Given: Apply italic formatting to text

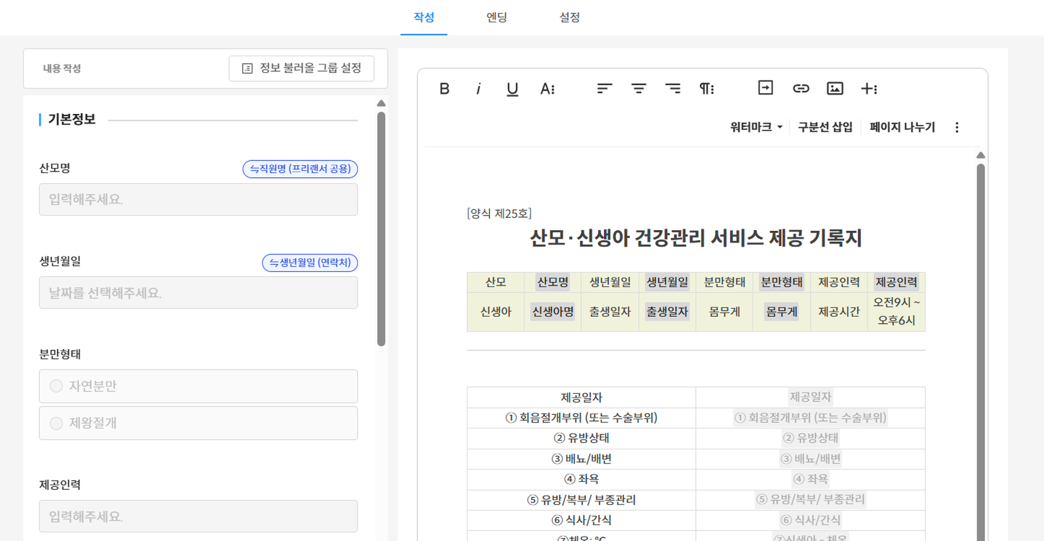Looking at the screenshot, I should (x=478, y=88).
